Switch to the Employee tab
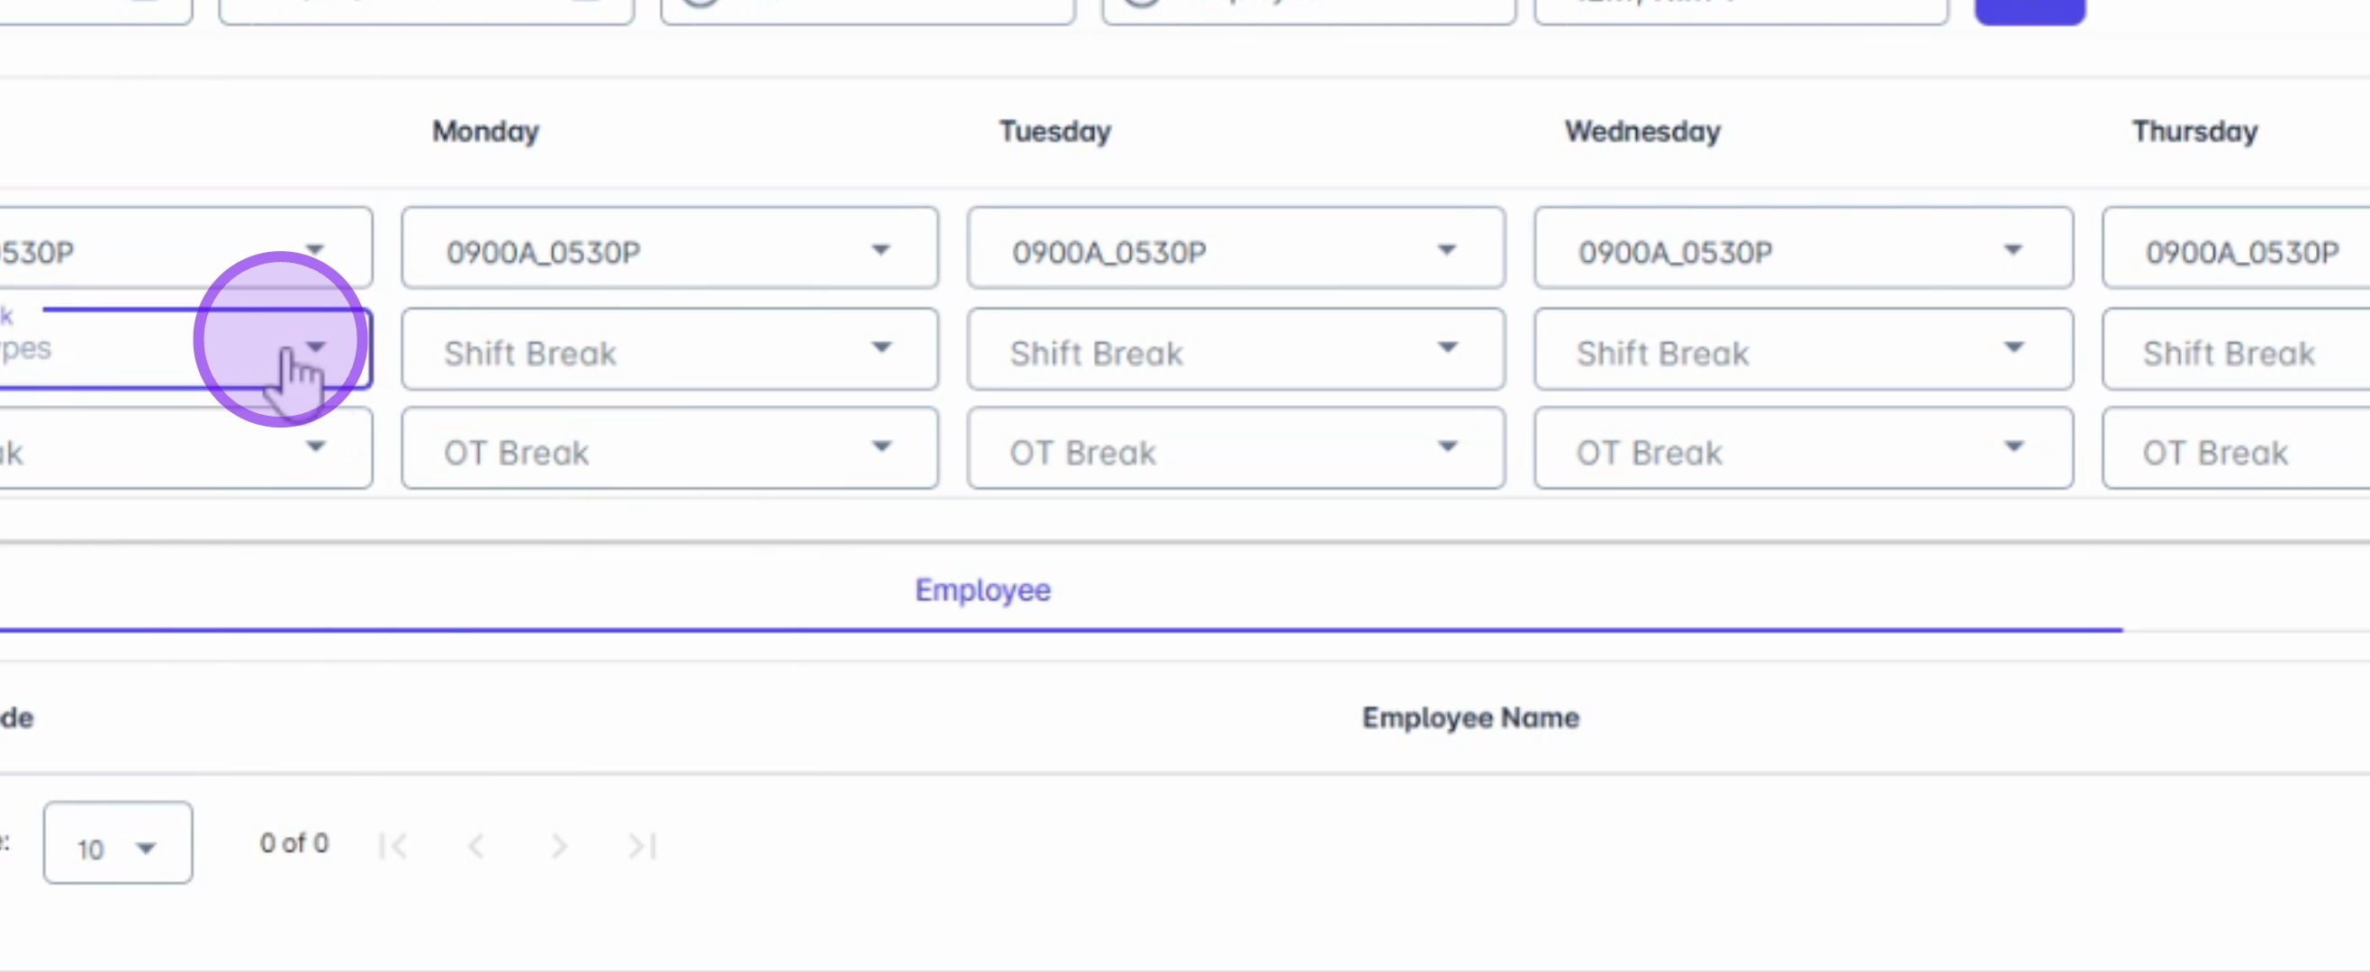2370x972 pixels. pos(981,589)
